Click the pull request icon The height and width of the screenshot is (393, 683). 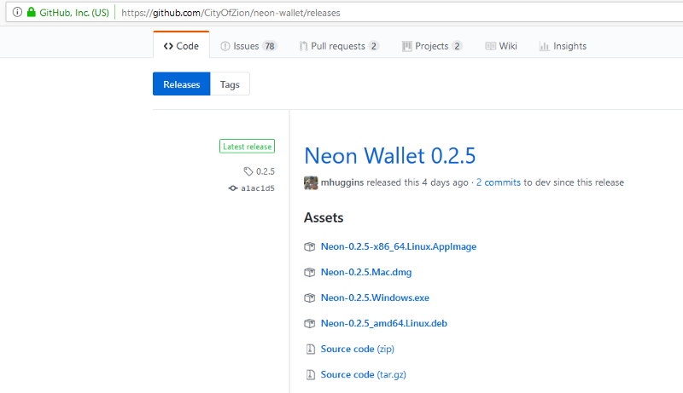304,46
